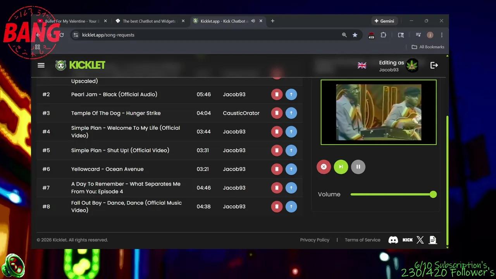Move A Day To Remember up

(x=291, y=188)
